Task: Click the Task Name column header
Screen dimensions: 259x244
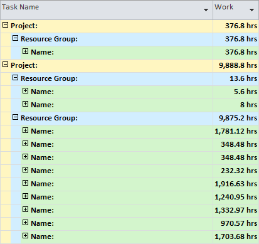Action: (107, 10)
